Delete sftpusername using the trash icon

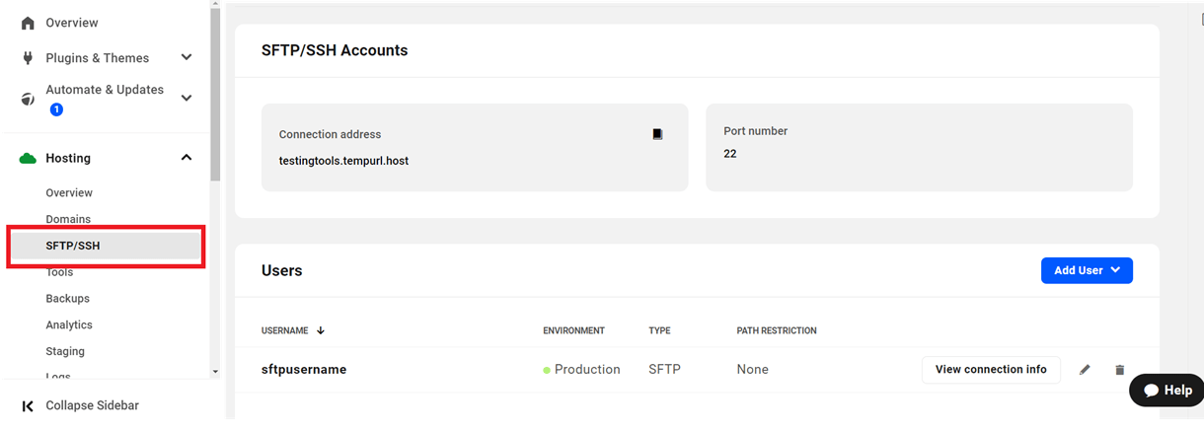click(x=1119, y=370)
